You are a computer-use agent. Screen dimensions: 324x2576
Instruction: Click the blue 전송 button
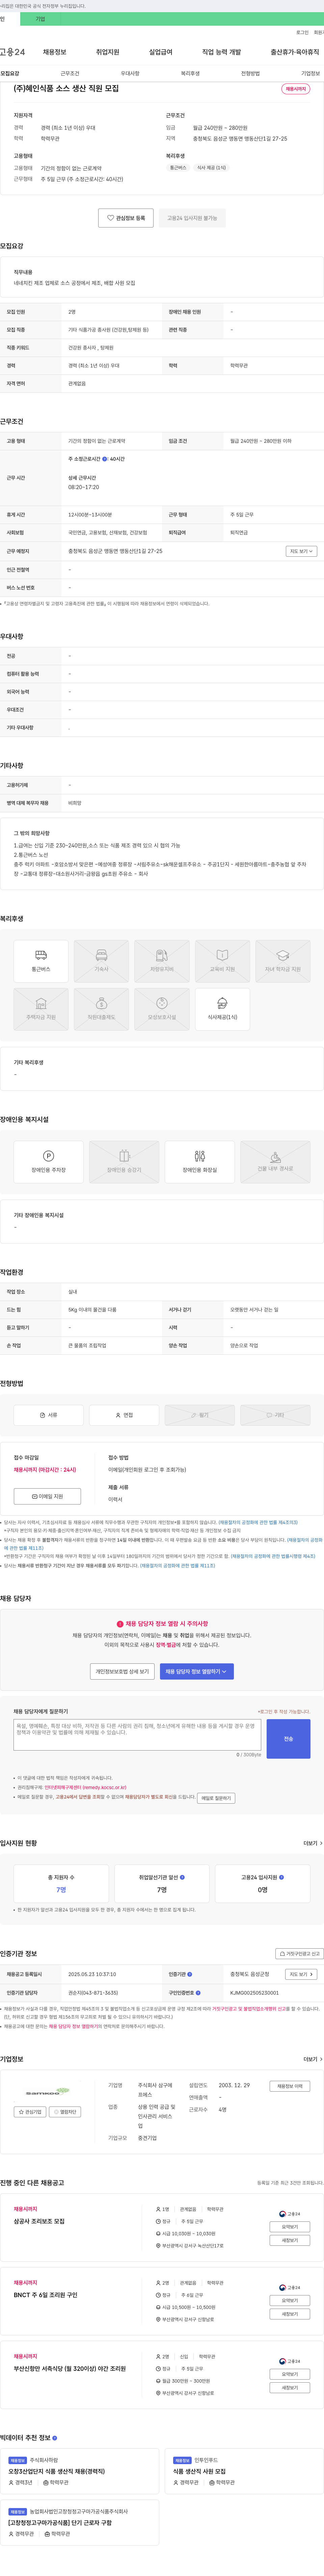click(288, 1739)
